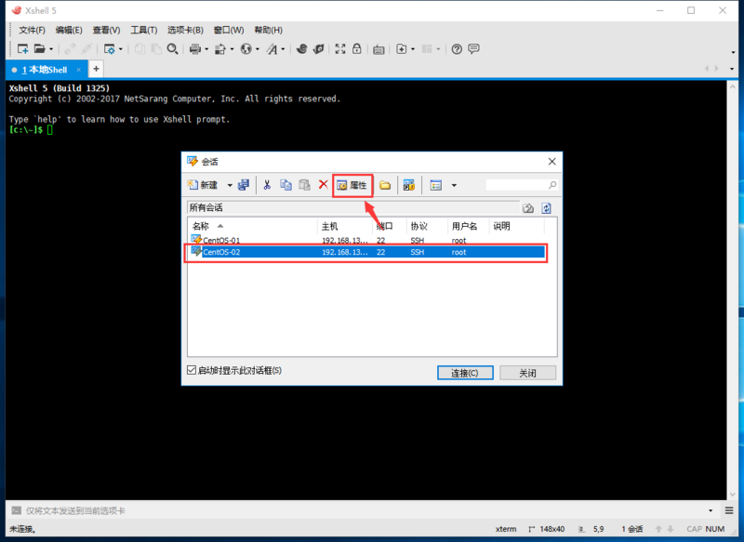Open dropdown arrow beside properties gear icon
The image size is (744, 542).
coord(121,49)
